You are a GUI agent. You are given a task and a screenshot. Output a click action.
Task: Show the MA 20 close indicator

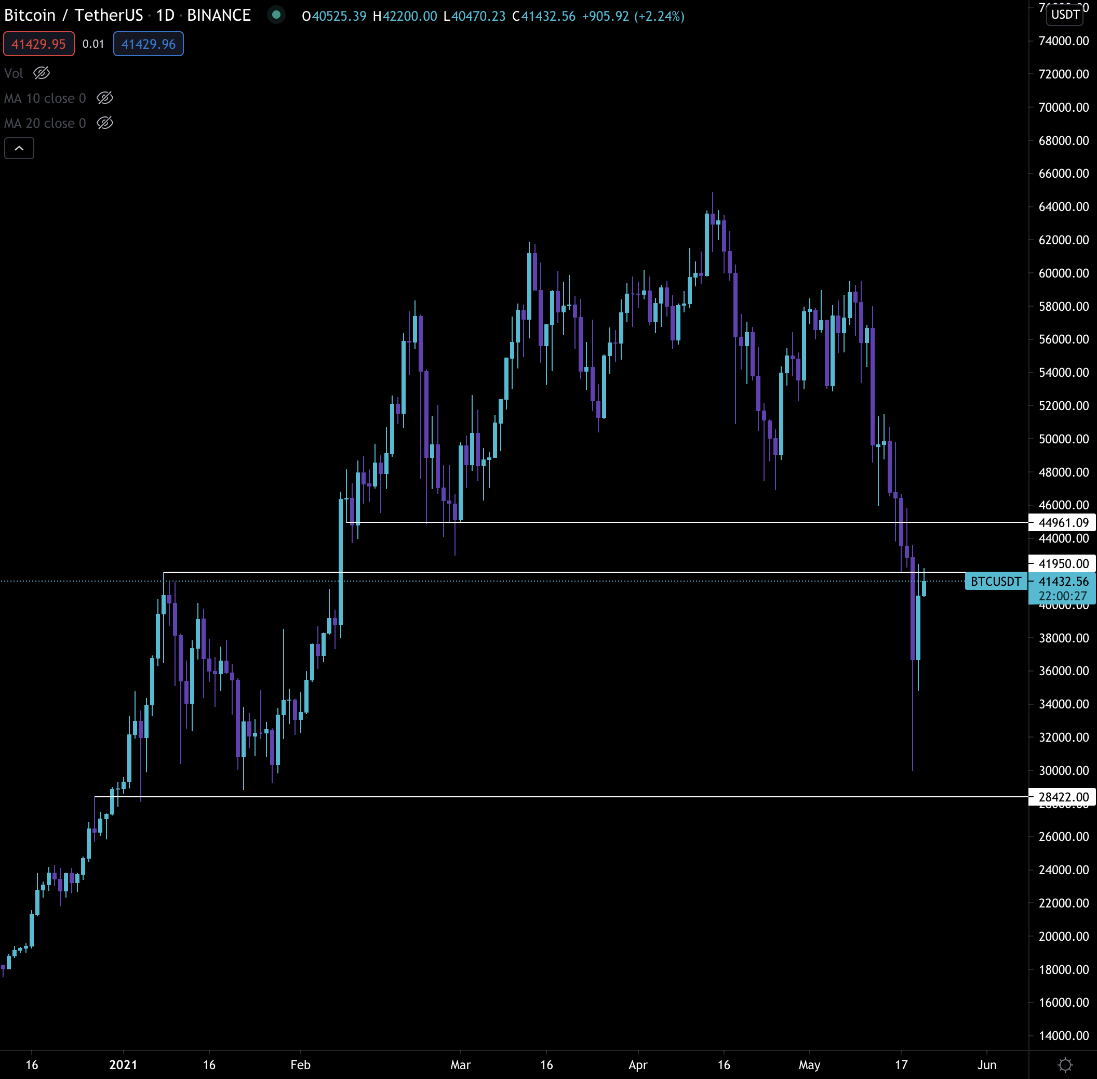click(105, 123)
